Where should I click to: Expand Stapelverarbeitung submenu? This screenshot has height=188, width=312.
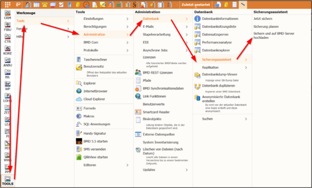tap(163, 34)
